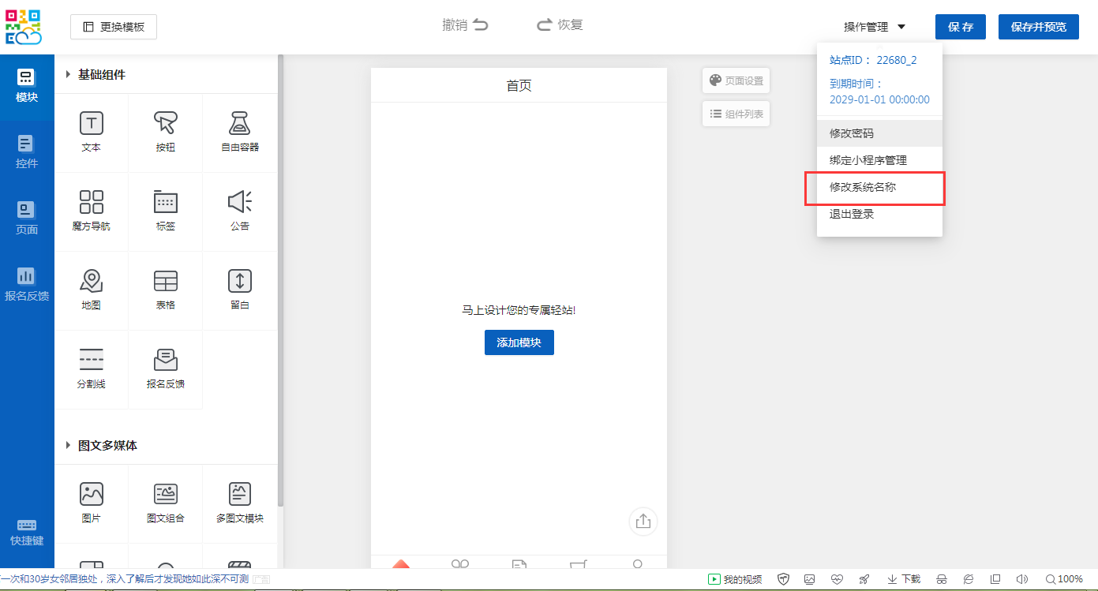Open the 控件 sidebar tab
This screenshot has height=591, width=1098.
27,151
